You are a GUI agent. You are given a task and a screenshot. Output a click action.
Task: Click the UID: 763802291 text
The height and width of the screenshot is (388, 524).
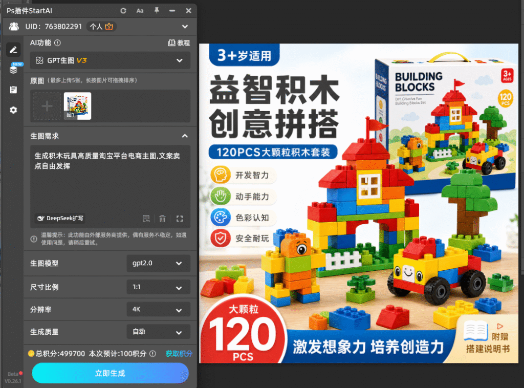pos(53,27)
